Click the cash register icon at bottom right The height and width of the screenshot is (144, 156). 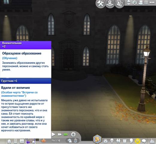(152, 141)
